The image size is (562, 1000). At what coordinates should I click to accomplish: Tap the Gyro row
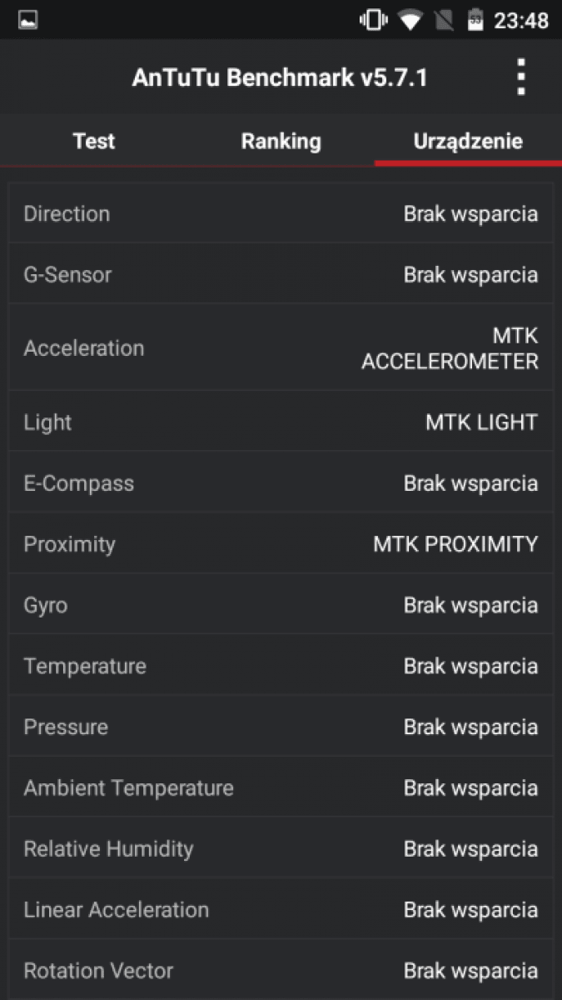(281, 605)
